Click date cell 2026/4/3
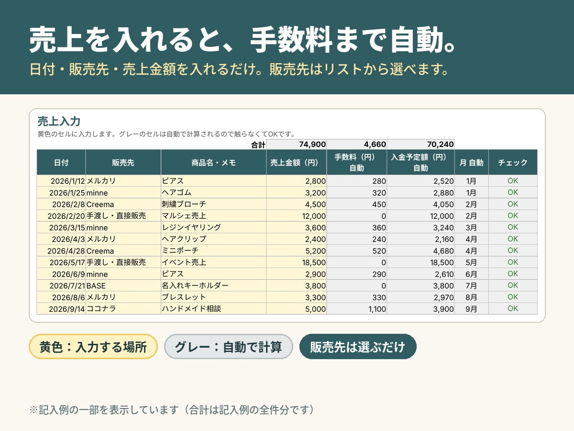 tap(61, 239)
